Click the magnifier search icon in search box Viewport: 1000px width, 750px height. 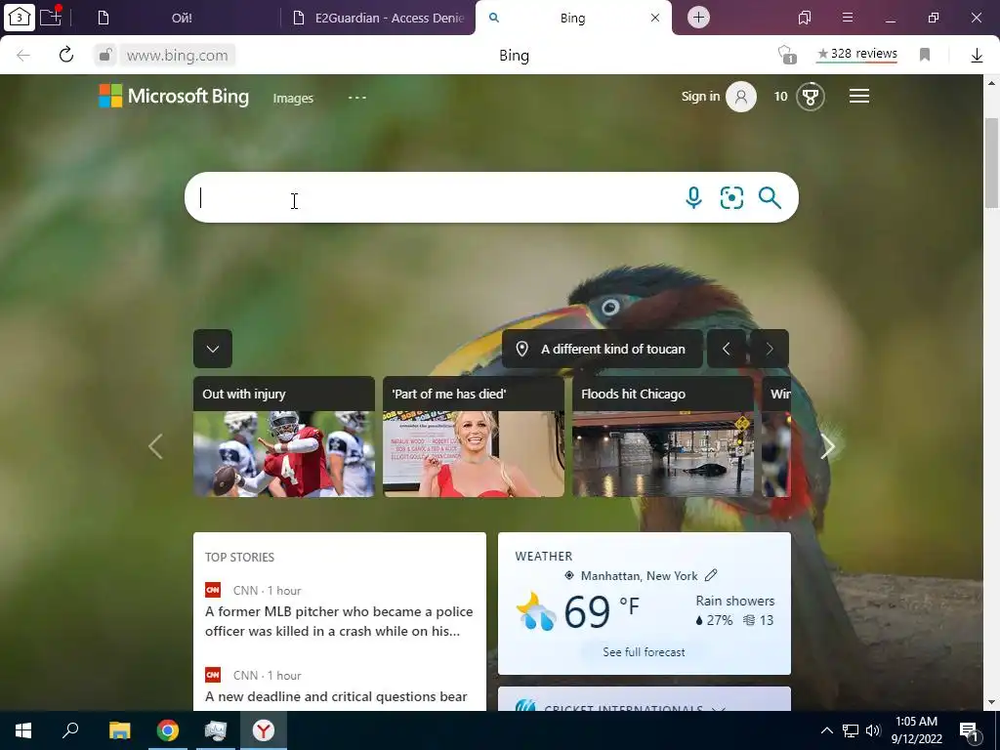(x=770, y=197)
